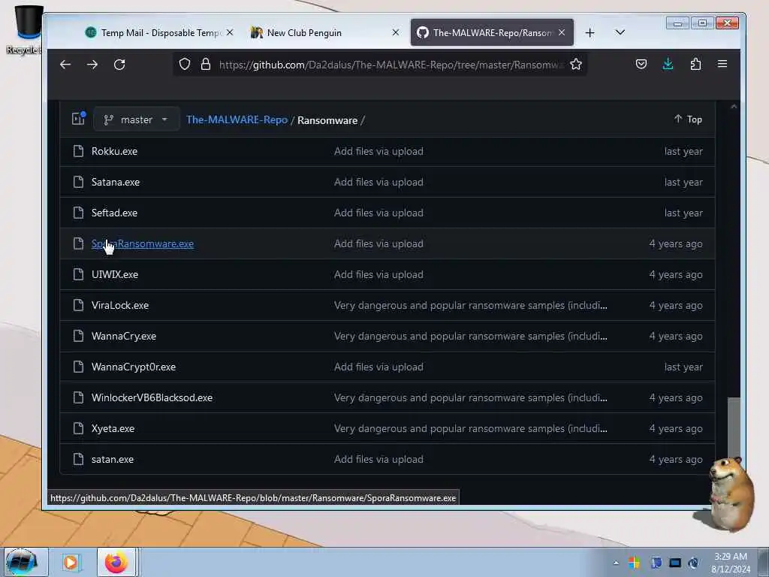Click 'last year' in the WannaCrypt0r.exe row
The height and width of the screenshot is (577, 769).
pyautogui.click(x=683, y=367)
